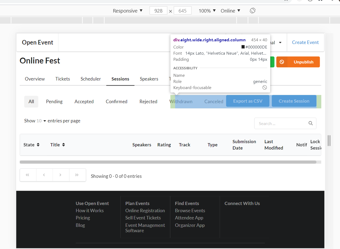This screenshot has width=340, height=249.
Task: Click the Search input field
Action: [x=285, y=123]
